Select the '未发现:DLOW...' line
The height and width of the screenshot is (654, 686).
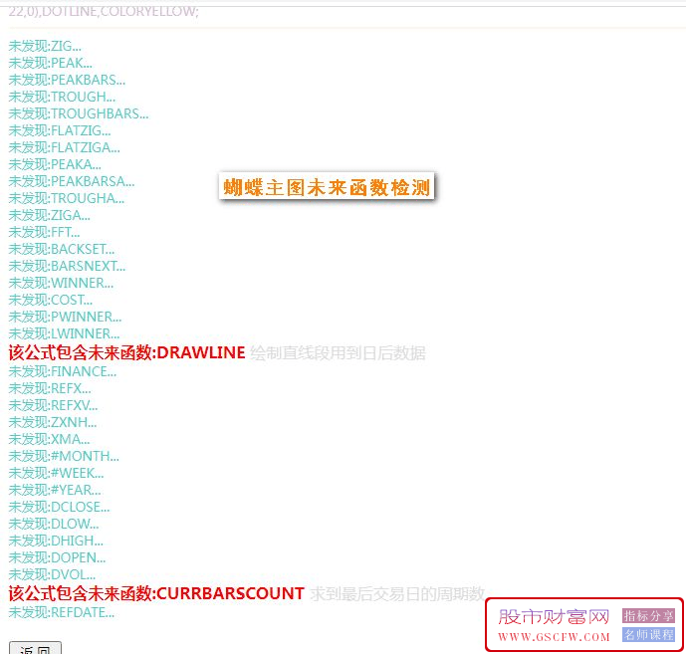point(54,524)
